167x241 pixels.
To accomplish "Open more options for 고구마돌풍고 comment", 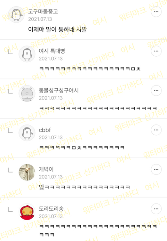I will (x=156, y=12).
